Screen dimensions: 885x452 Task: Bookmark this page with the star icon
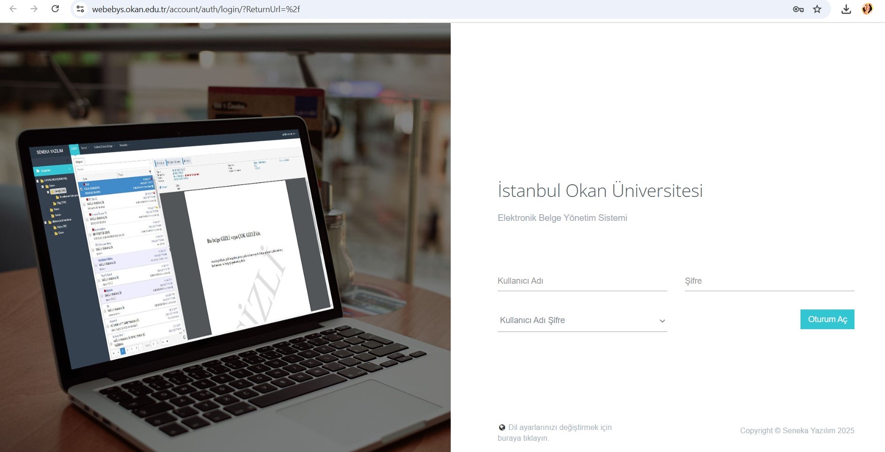tap(817, 9)
